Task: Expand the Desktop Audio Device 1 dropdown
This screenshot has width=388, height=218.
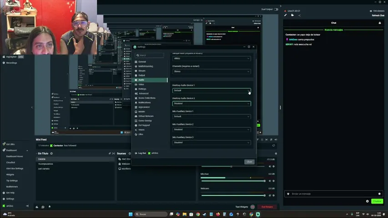Action: pyautogui.click(x=212, y=90)
